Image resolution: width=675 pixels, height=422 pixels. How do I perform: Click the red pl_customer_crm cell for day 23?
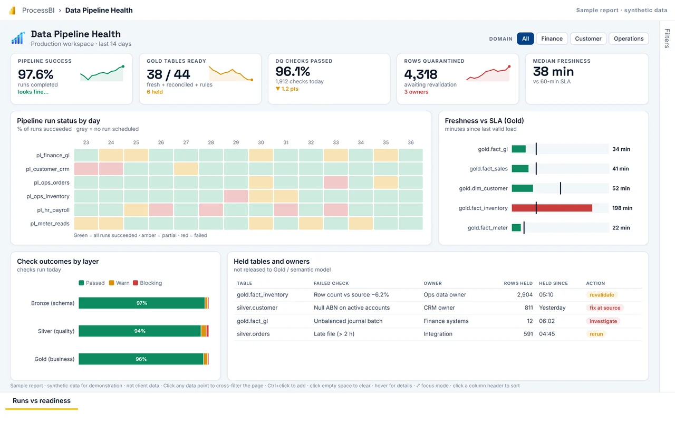click(x=86, y=169)
